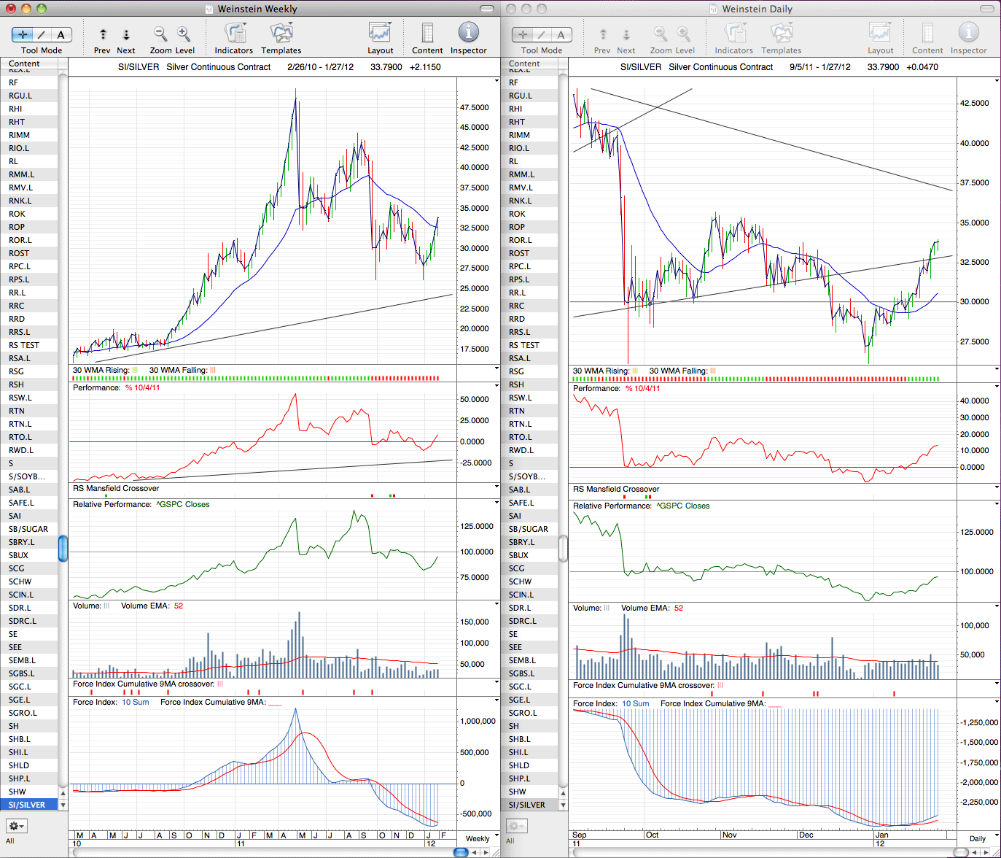This screenshot has width=1001, height=858.
Task: Click Inspector icon in Weinstein Daily toolbar
Action: click(968, 33)
